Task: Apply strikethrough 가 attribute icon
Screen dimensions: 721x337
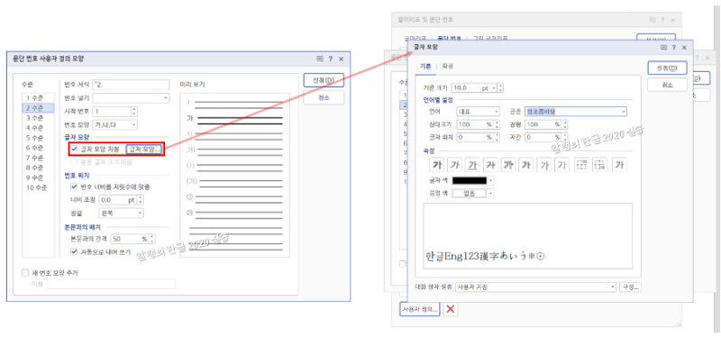Action: pyautogui.click(x=490, y=165)
